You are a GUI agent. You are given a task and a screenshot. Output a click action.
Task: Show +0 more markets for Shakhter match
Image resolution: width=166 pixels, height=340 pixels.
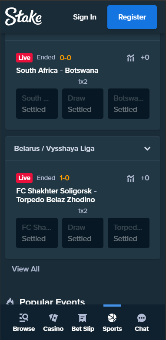coord(145,178)
